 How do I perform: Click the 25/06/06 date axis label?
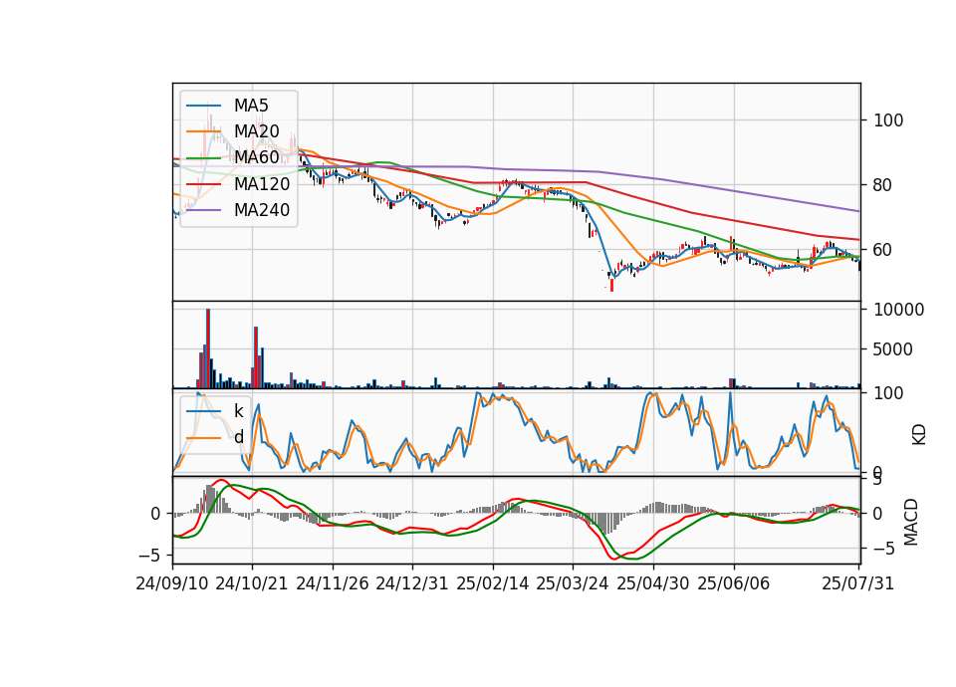pyautogui.click(x=734, y=583)
